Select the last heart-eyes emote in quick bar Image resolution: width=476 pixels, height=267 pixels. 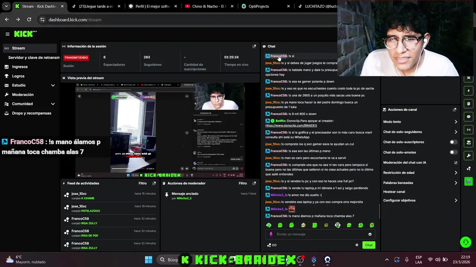372,225
